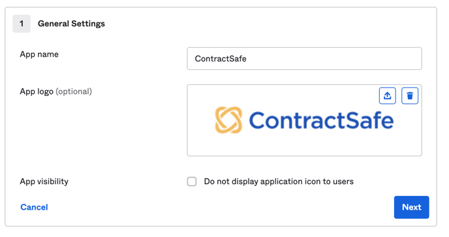Place cursor after ContractSafe text in name field
This screenshot has width=449, height=237.
[247, 59]
